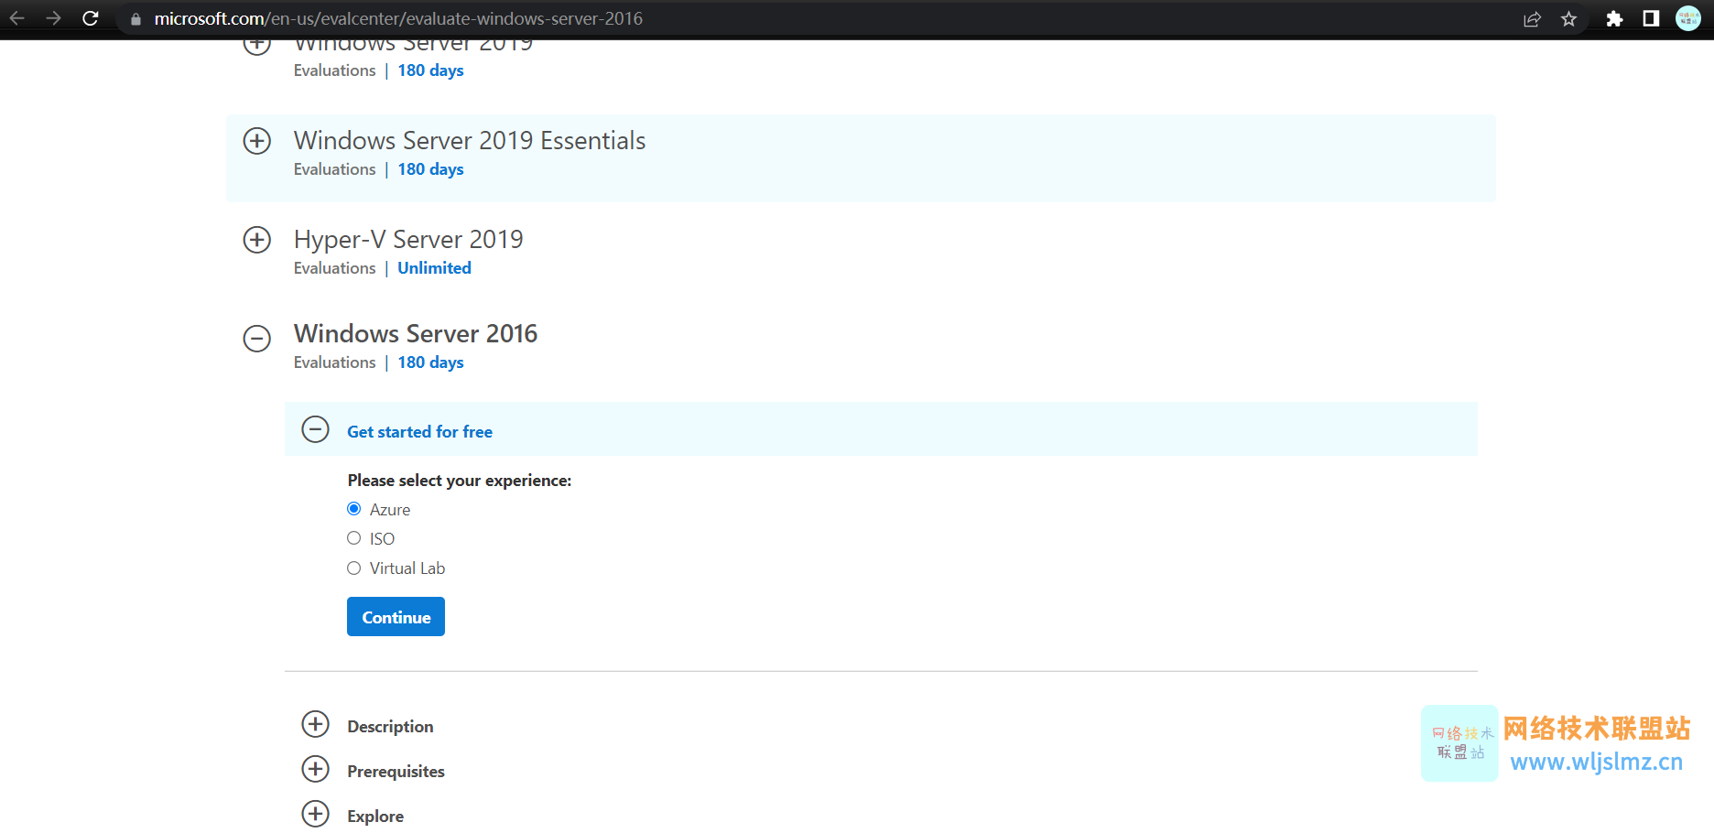Image resolution: width=1714 pixels, height=833 pixels.
Task: Bookmark this page with star
Action: (1568, 19)
